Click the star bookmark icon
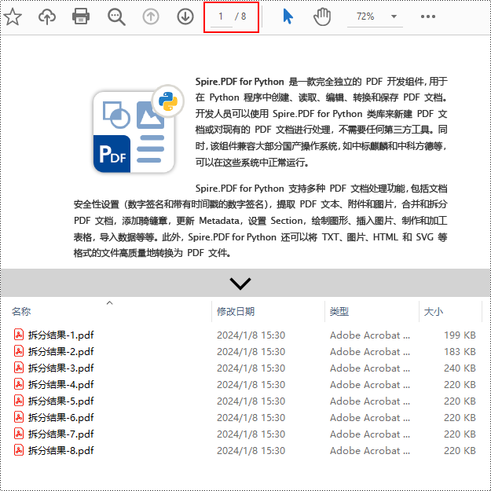Viewport: 491px width, 491px height. point(13,16)
